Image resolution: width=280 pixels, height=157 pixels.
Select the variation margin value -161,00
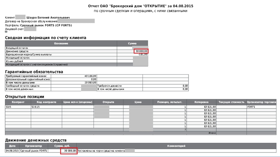[143, 54]
